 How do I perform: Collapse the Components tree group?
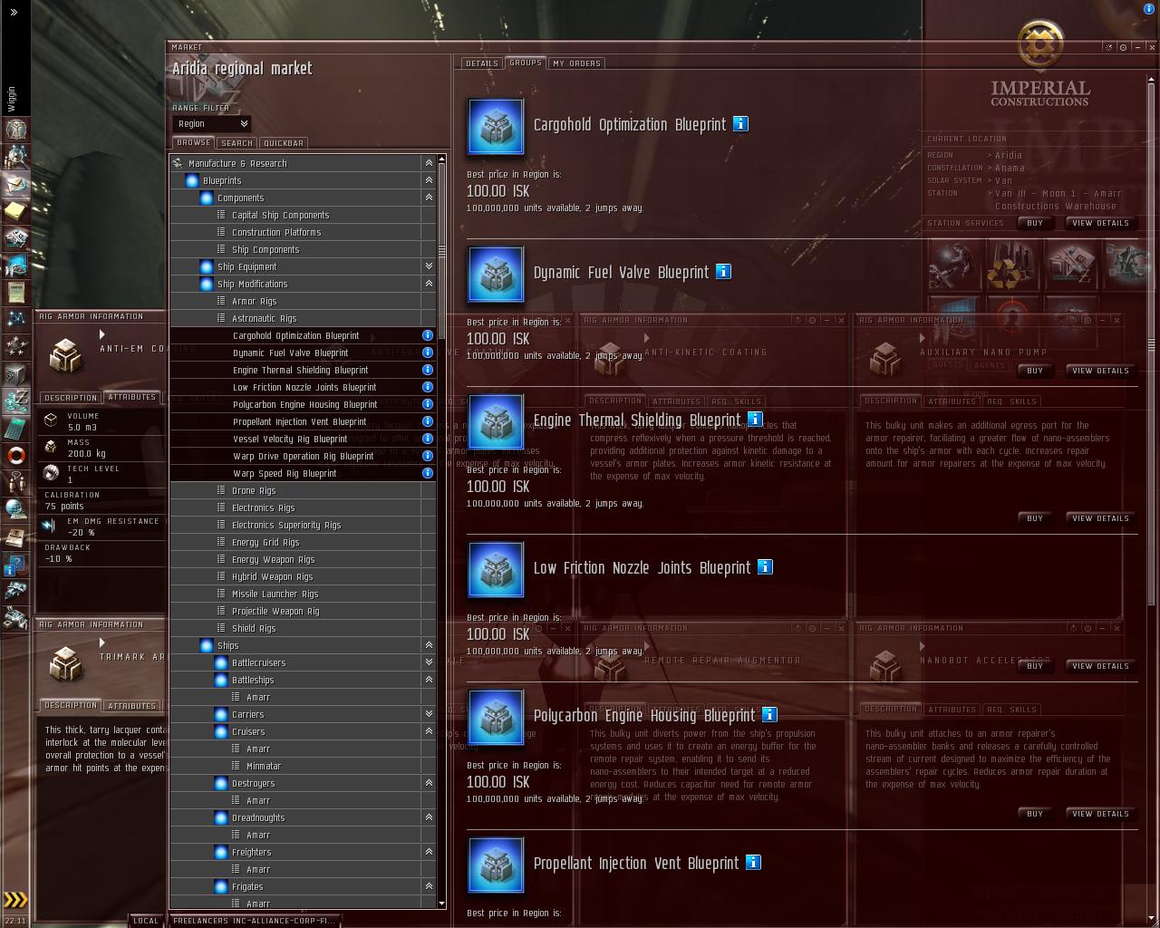click(x=429, y=198)
